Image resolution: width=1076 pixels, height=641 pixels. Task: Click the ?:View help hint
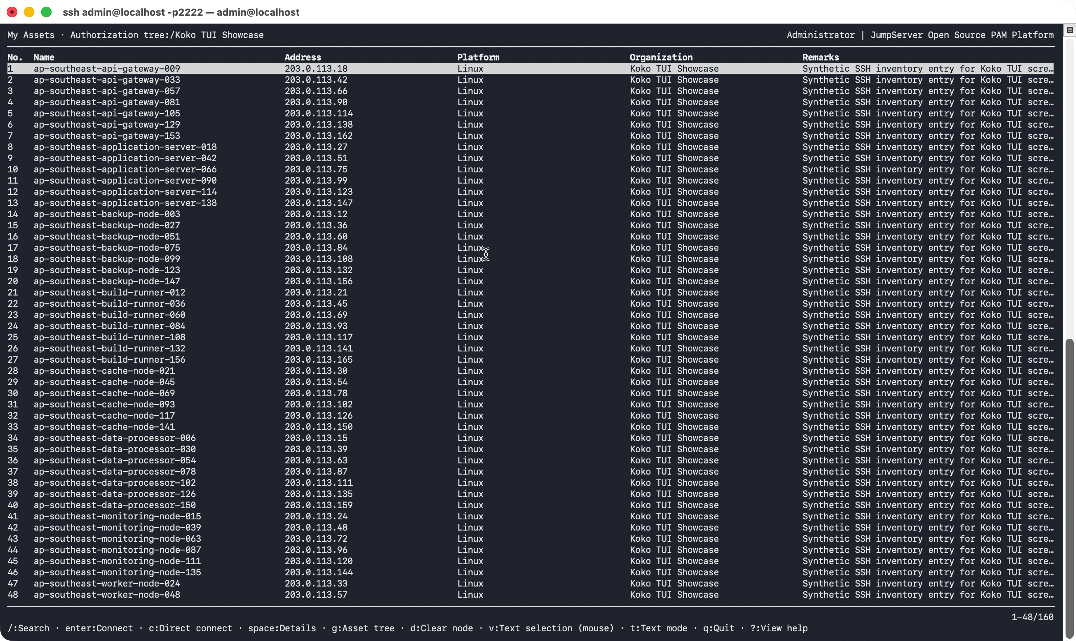pos(779,628)
